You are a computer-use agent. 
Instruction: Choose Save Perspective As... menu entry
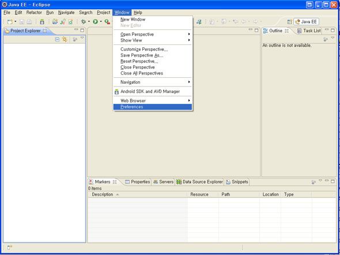(x=153, y=55)
